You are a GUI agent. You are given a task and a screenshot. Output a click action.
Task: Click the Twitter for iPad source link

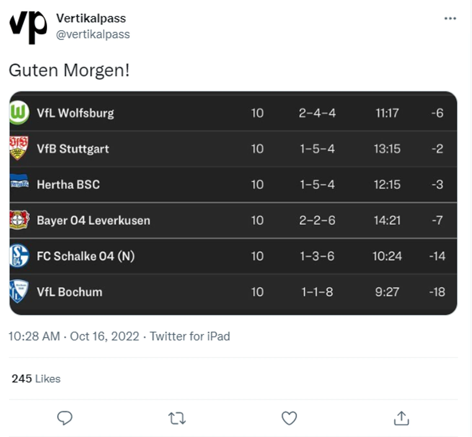click(190, 336)
